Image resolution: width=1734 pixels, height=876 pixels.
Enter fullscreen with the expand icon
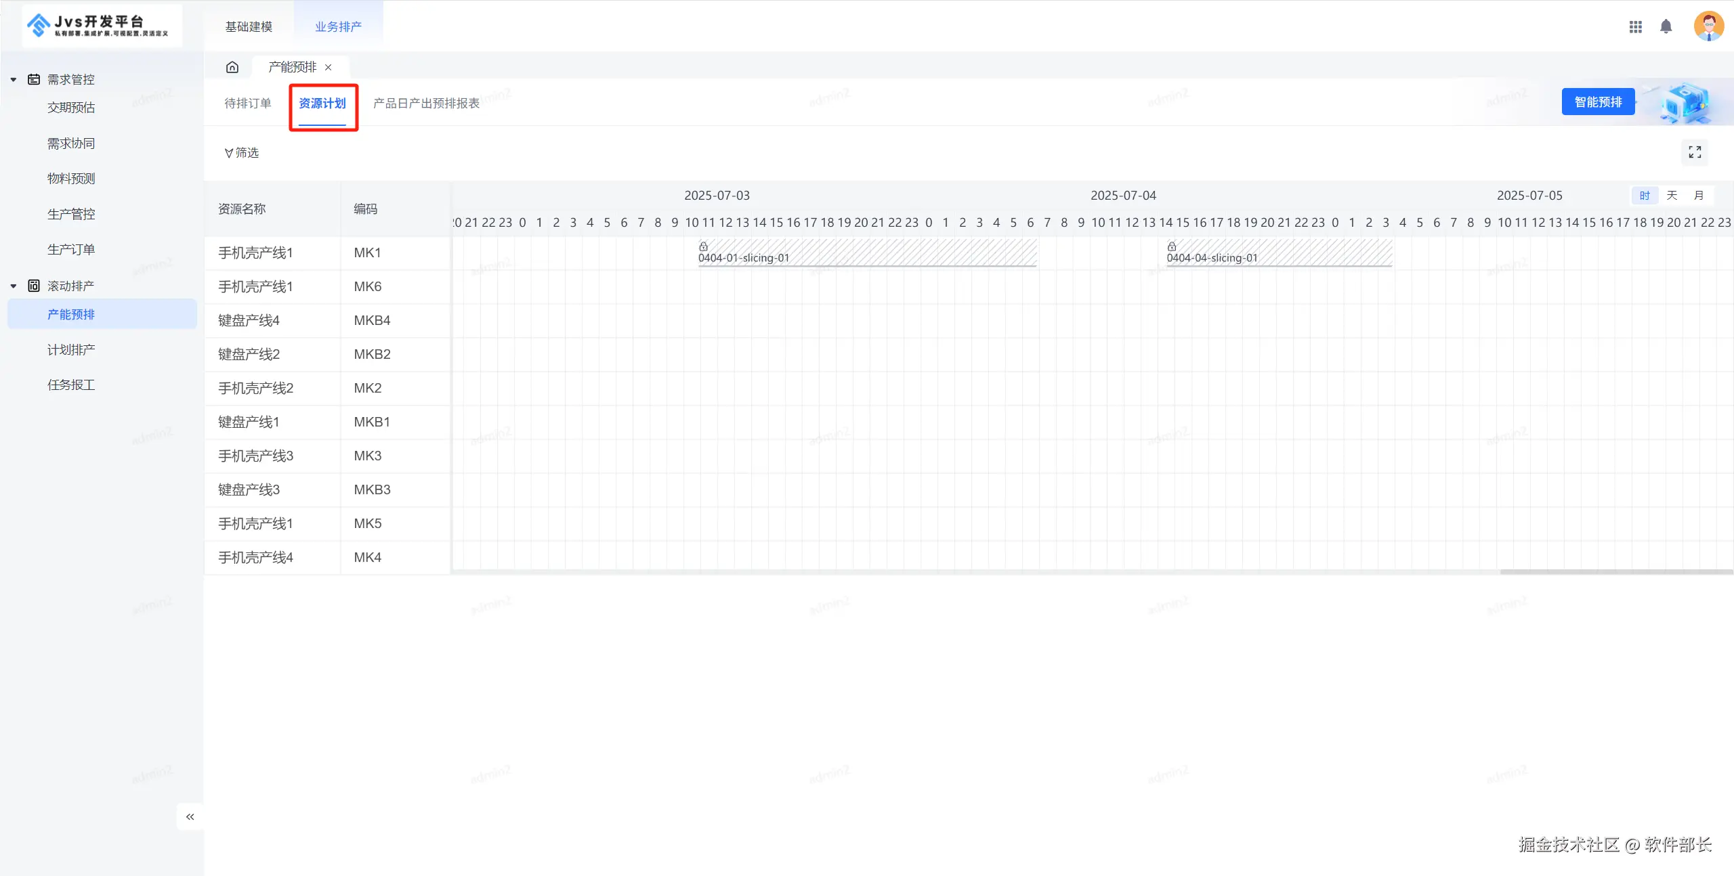tap(1694, 152)
